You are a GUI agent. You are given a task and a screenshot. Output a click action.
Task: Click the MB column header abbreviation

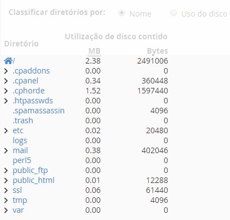[x=95, y=51]
